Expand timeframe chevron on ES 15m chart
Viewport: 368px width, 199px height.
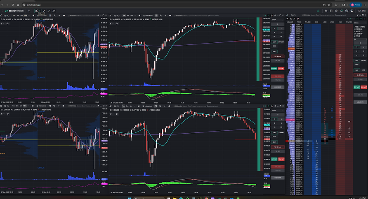28,106
